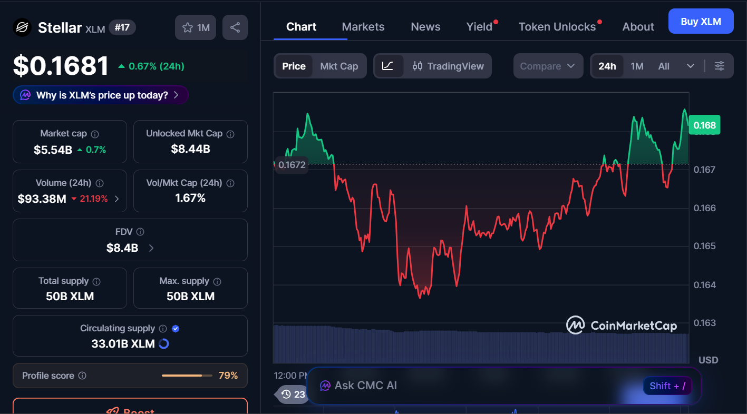Open the Compare dropdown
This screenshot has width=747, height=414.
[x=548, y=66]
